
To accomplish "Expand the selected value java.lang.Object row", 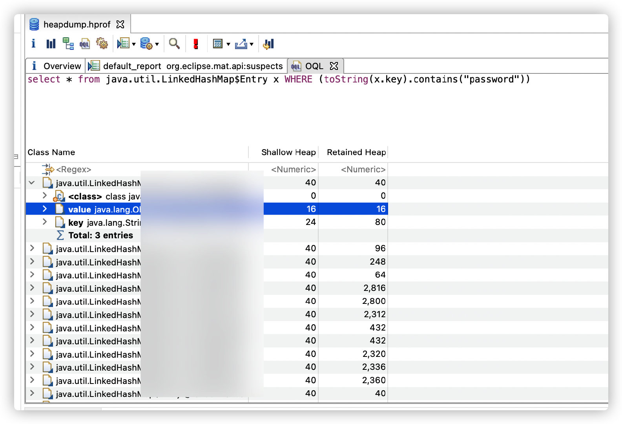I will (x=45, y=209).
